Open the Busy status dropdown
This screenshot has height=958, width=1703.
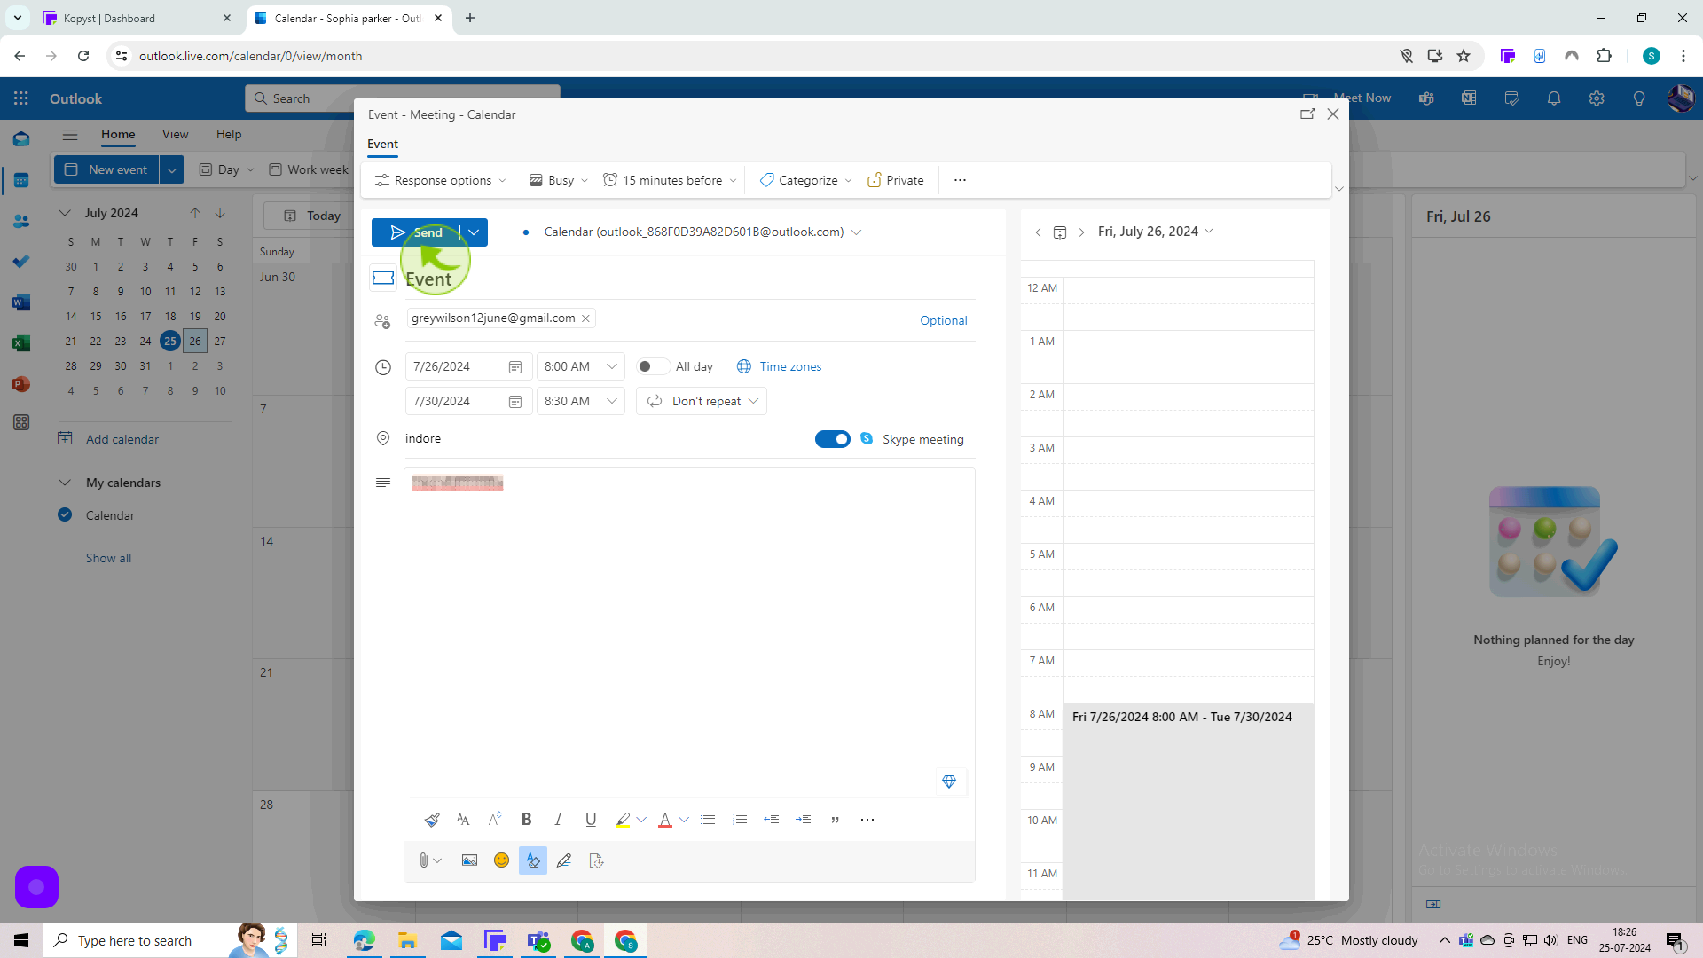[x=559, y=180]
